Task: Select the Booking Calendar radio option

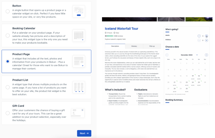Action: tap(8, 36)
